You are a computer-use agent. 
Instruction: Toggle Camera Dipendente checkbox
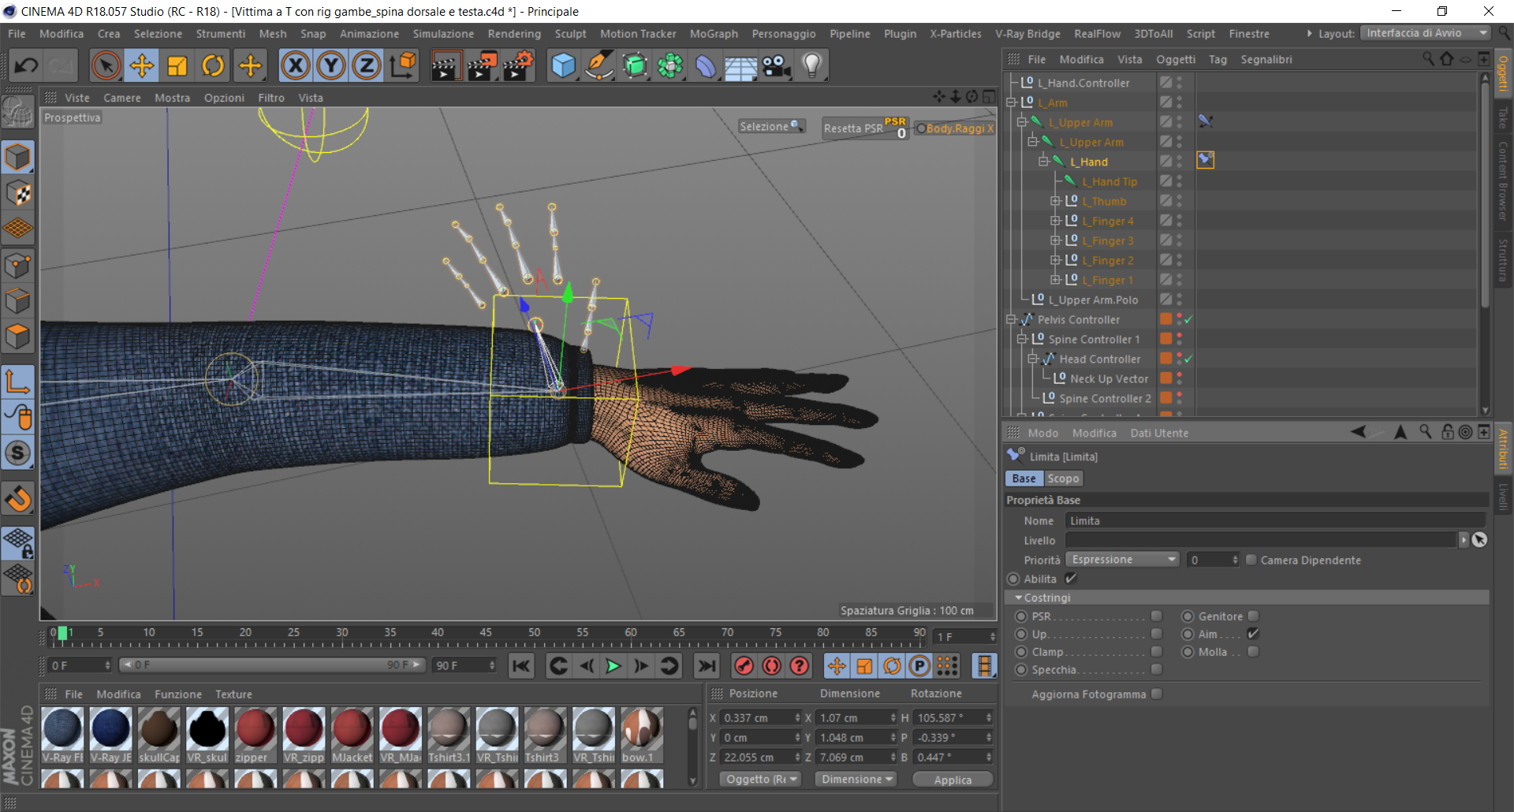coord(1251,560)
